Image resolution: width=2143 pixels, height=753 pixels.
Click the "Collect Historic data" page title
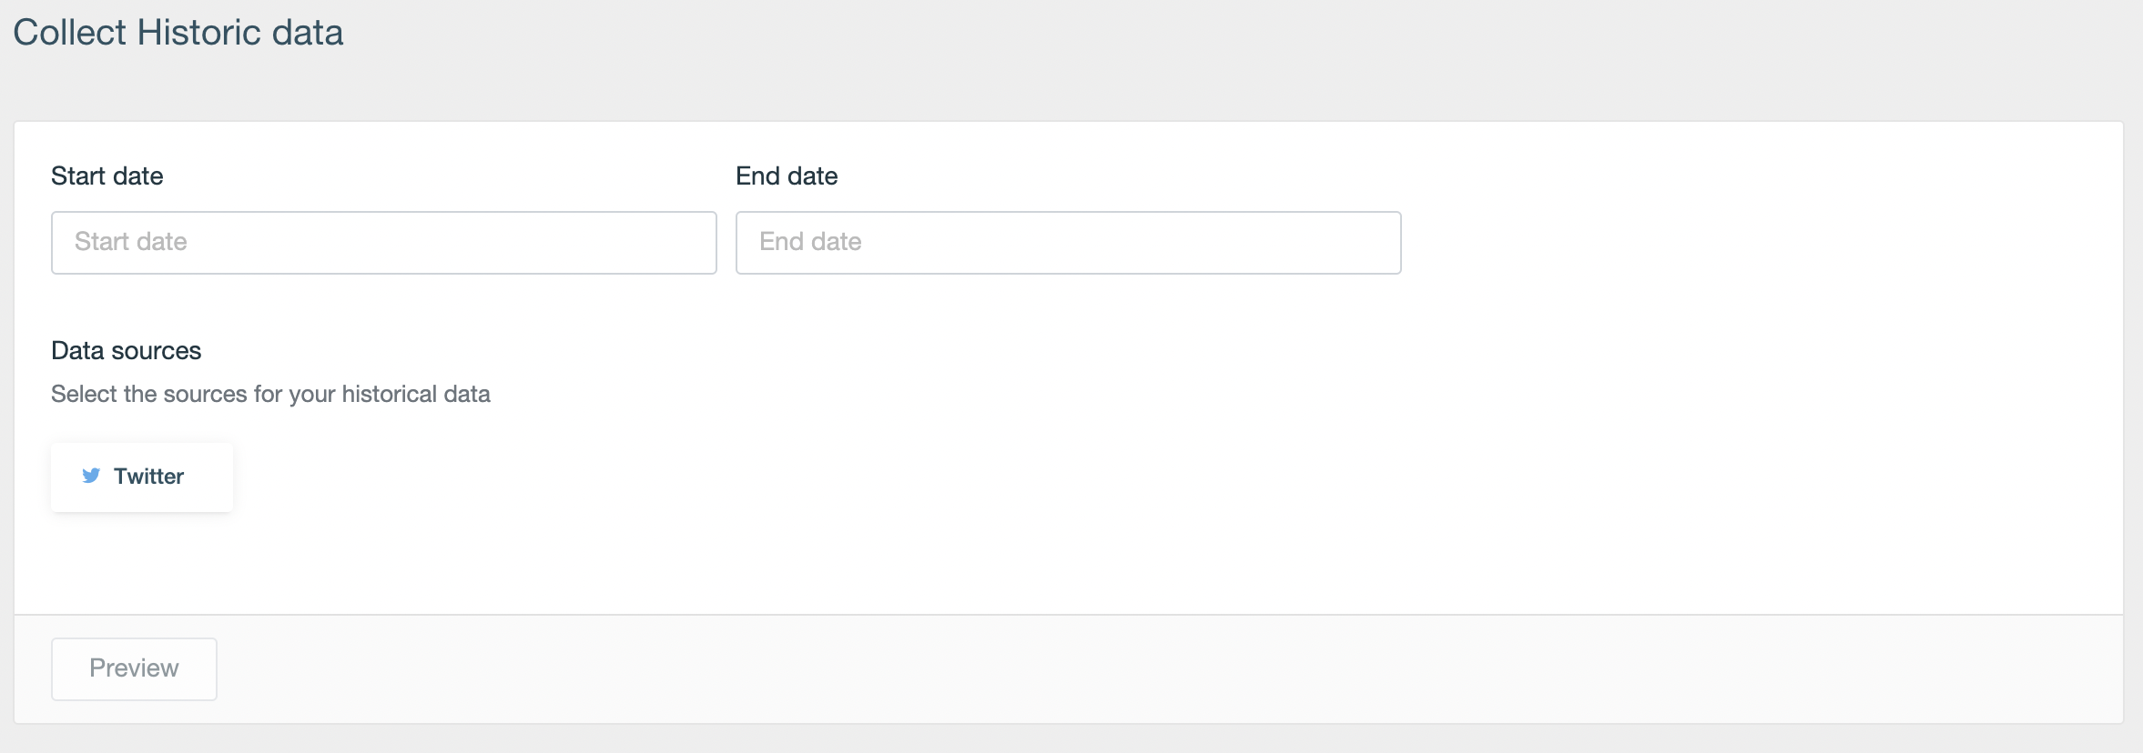point(178,33)
